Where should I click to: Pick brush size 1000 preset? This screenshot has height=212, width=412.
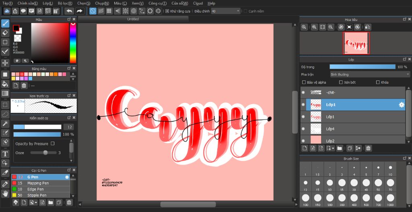click(x=390, y=200)
